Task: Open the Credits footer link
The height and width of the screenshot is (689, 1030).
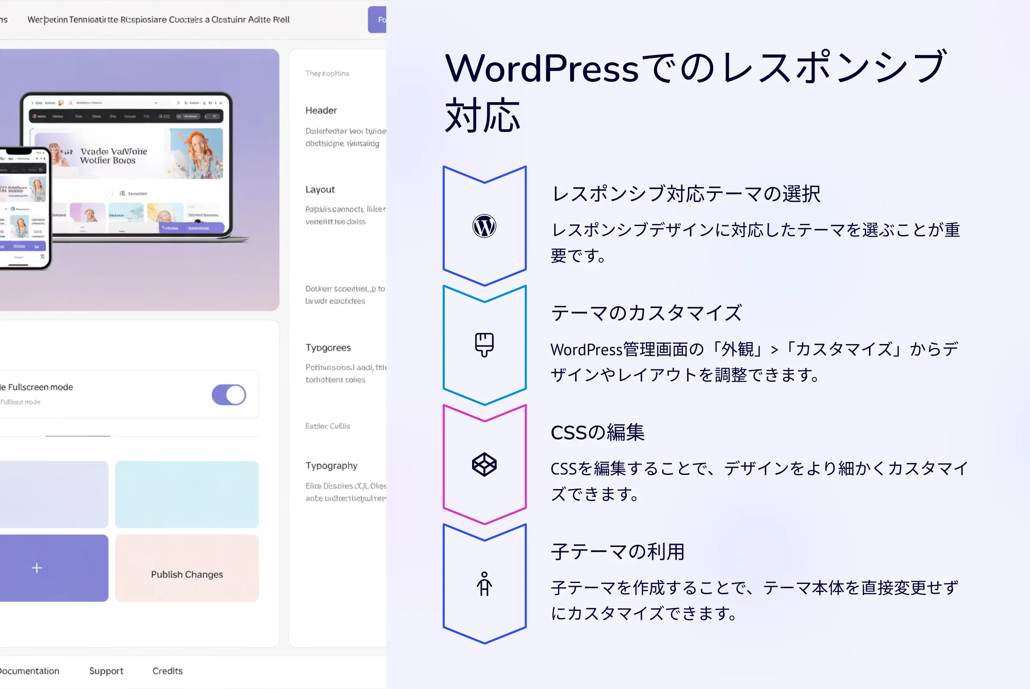Action: tap(167, 671)
